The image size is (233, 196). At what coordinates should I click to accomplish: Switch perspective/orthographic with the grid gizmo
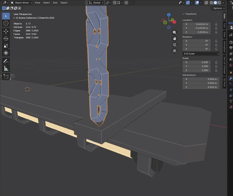(174, 51)
